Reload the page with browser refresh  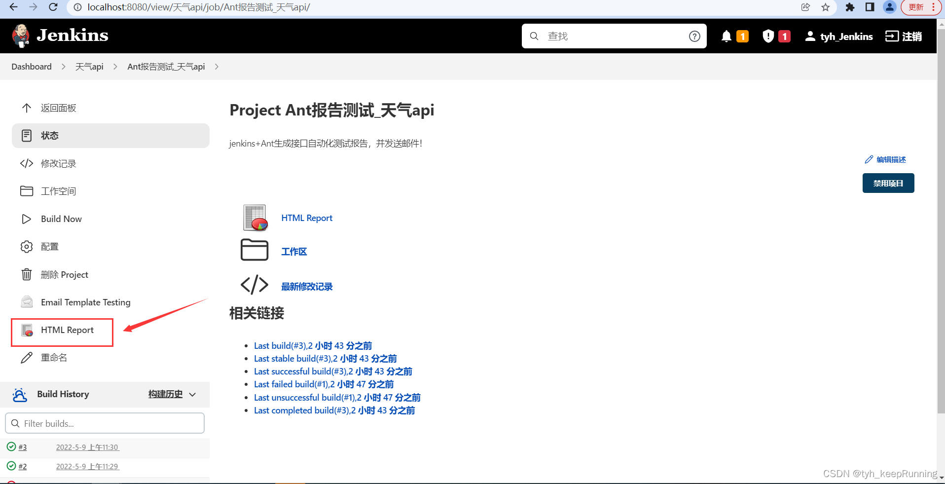[53, 7]
